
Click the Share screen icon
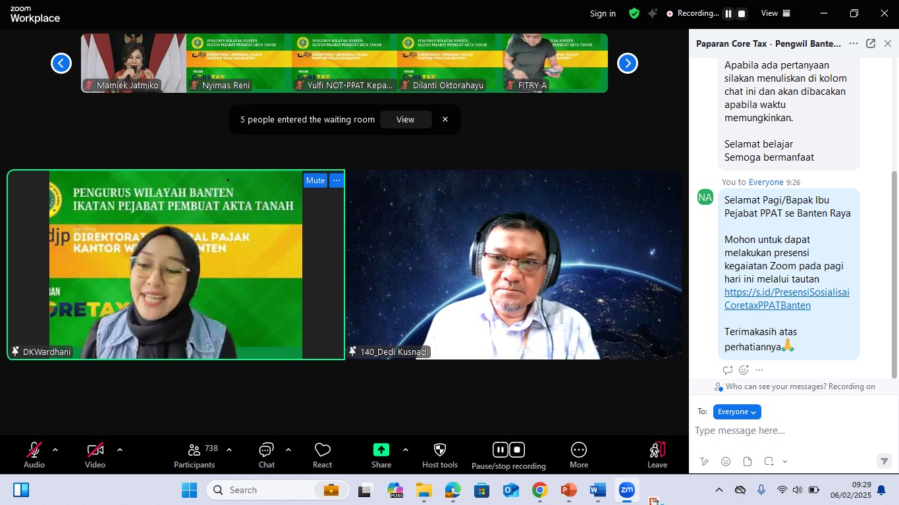point(381,450)
